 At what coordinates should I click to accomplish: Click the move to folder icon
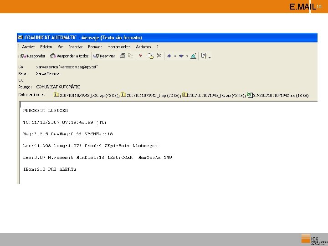(x=151, y=56)
